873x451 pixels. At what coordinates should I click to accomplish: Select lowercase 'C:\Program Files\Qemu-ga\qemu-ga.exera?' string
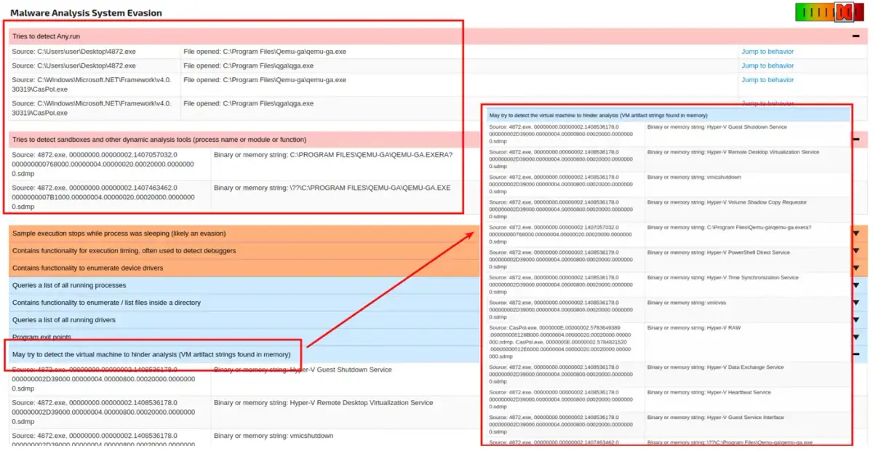pyautogui.click(x=729, y=228)
